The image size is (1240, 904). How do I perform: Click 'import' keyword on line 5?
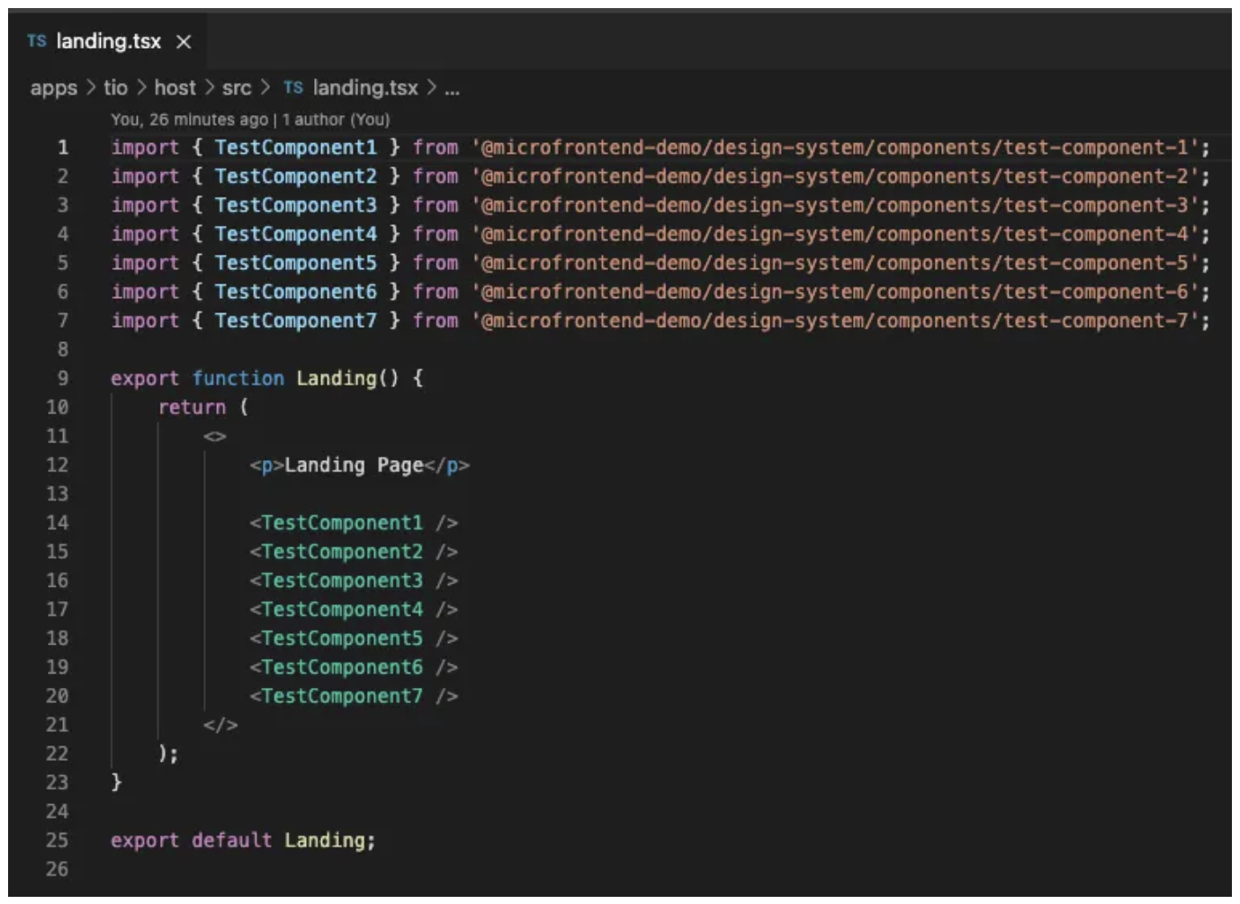click(x=145, y=263)
